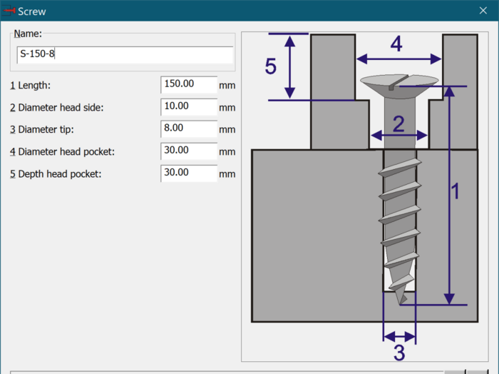Focus the Name text field
Screen dimensions: 499x374
[125, 56]
